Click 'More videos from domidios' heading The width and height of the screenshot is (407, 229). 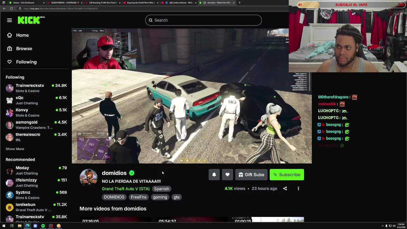[x=113, y=209]
